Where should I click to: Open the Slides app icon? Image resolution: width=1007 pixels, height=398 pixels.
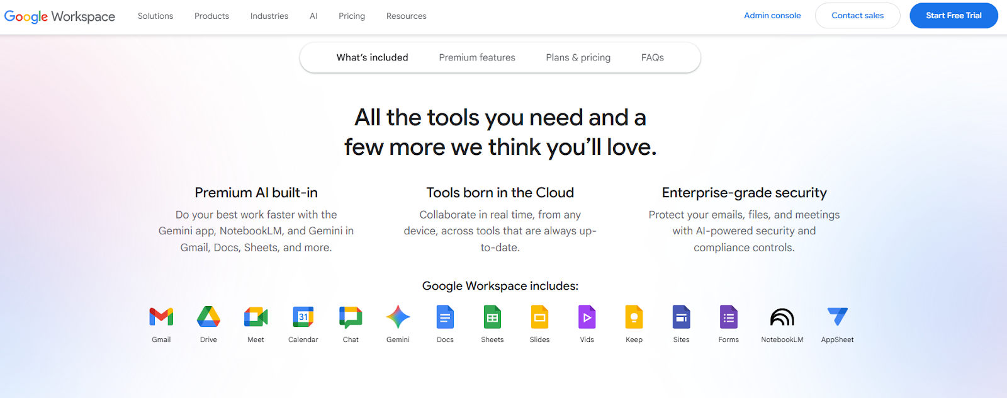tap(539, 317)
